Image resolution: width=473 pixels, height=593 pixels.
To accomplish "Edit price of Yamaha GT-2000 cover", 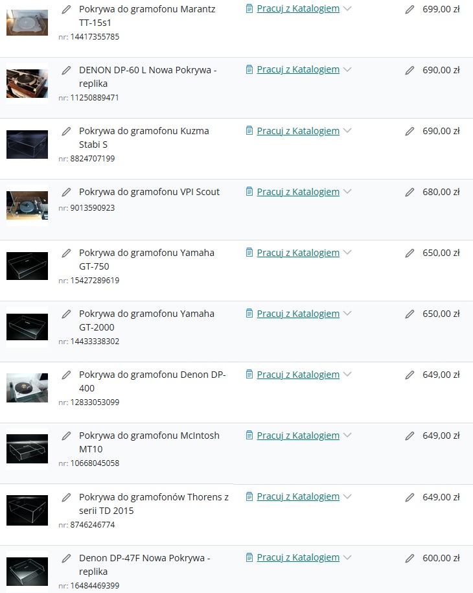I will pos(410,314).
